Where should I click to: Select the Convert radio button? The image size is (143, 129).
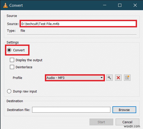pos(9,50)
